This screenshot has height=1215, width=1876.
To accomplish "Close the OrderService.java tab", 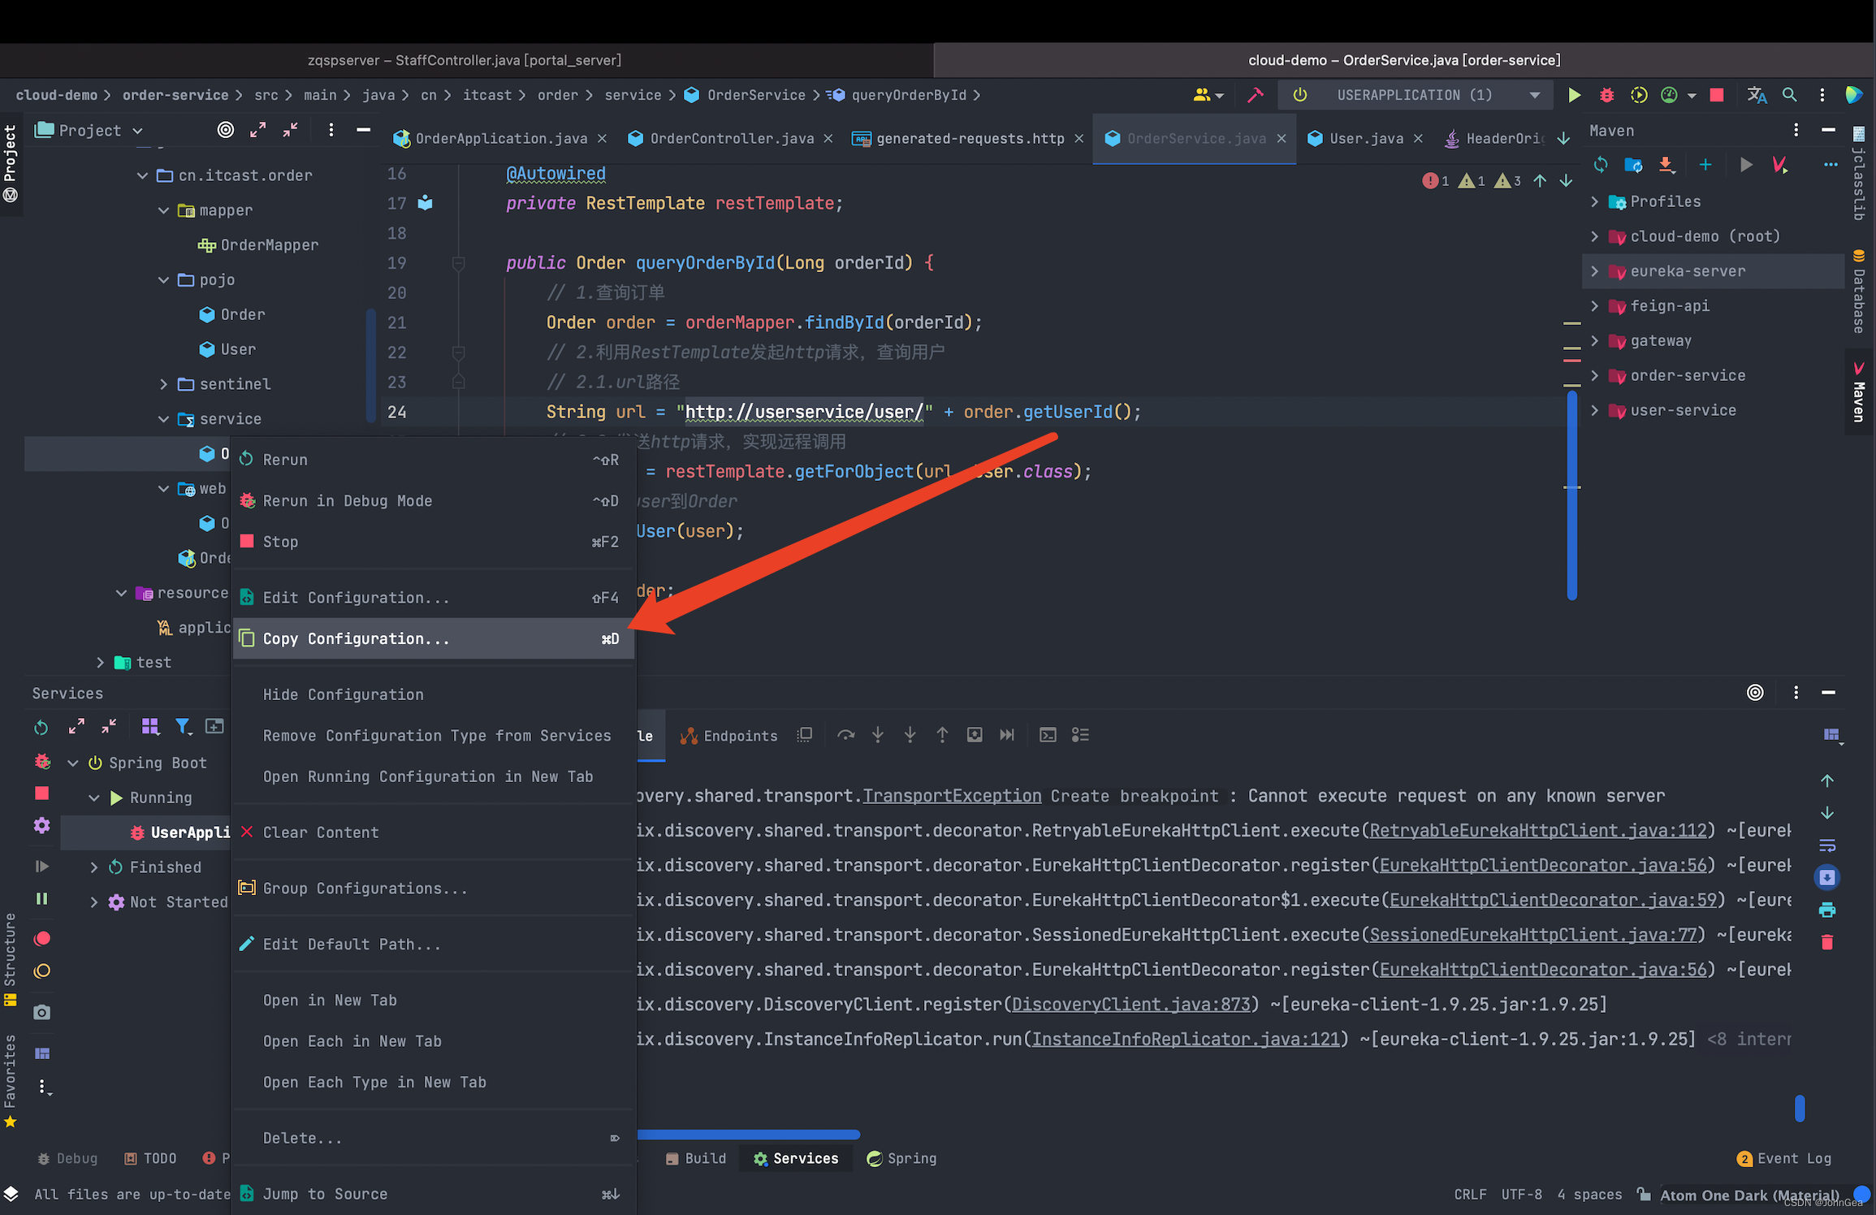I will pyautogui.click(x=1281, y=139).
